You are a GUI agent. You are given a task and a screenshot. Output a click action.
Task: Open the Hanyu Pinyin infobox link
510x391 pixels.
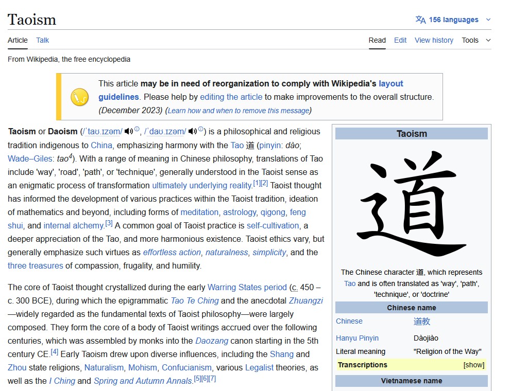tap(357, 338)
